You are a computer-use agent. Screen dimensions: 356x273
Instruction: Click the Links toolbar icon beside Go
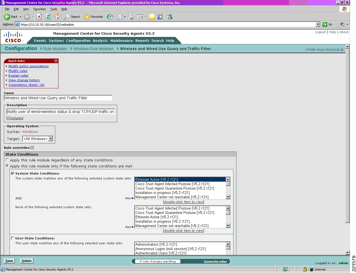(x=342, y=24)
